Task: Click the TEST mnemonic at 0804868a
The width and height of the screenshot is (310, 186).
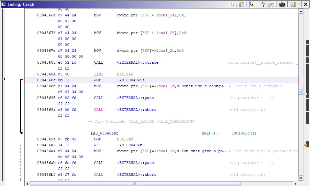Action: 98,74
